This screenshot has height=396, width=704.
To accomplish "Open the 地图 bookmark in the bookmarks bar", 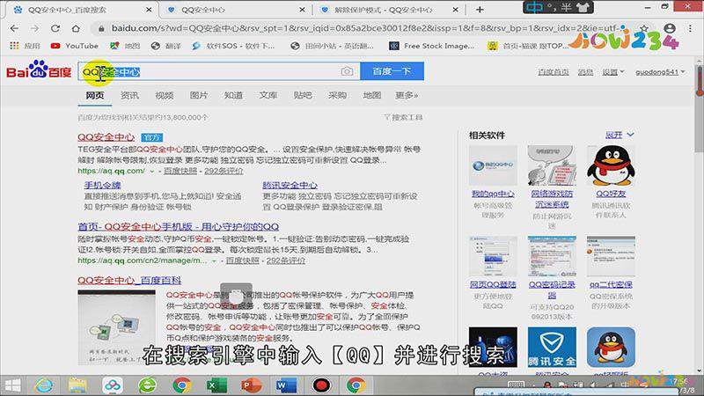I will point(125,46).
